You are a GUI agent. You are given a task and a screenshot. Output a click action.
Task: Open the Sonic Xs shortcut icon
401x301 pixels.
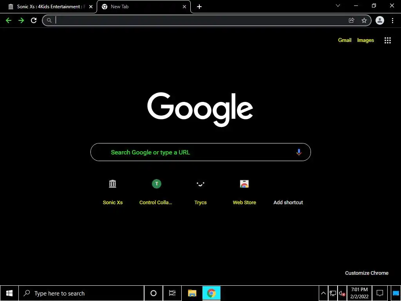pyautogui.click(x=112, y=184)
